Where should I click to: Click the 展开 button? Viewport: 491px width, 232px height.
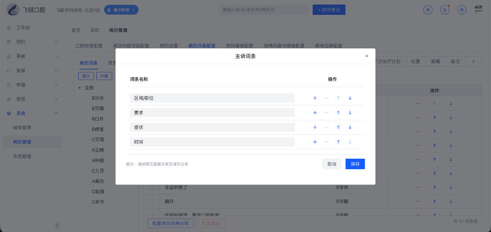coord(86,76)
